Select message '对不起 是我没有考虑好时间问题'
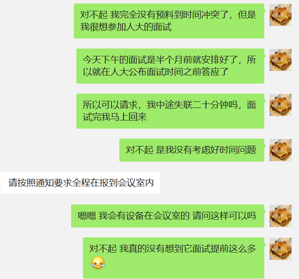Screen dimensions: 299x279 [192, 150]
